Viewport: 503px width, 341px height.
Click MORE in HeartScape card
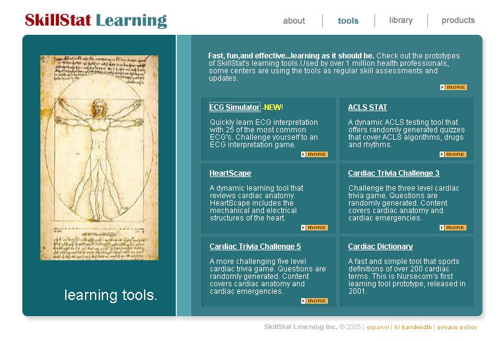pyautogui.click(x=314, y=227)
